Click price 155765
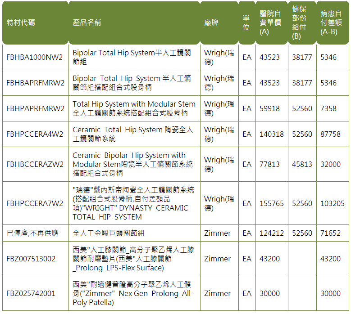 tap(272, 203)
